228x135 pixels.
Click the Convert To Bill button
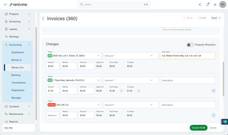click(x=199, y=128)
